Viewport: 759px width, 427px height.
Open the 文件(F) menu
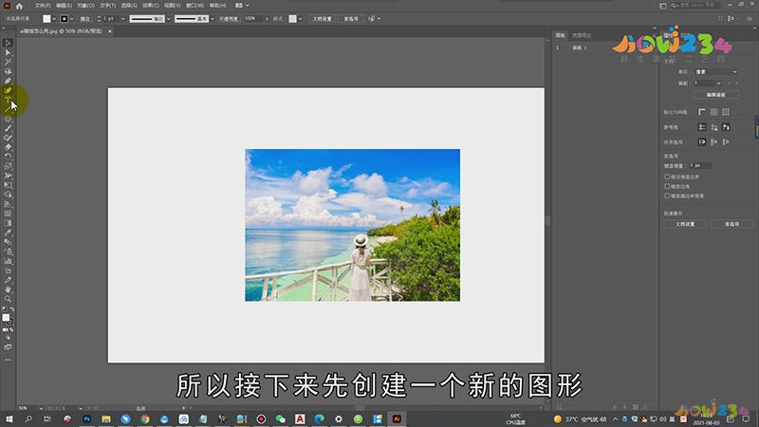point(43,6)
